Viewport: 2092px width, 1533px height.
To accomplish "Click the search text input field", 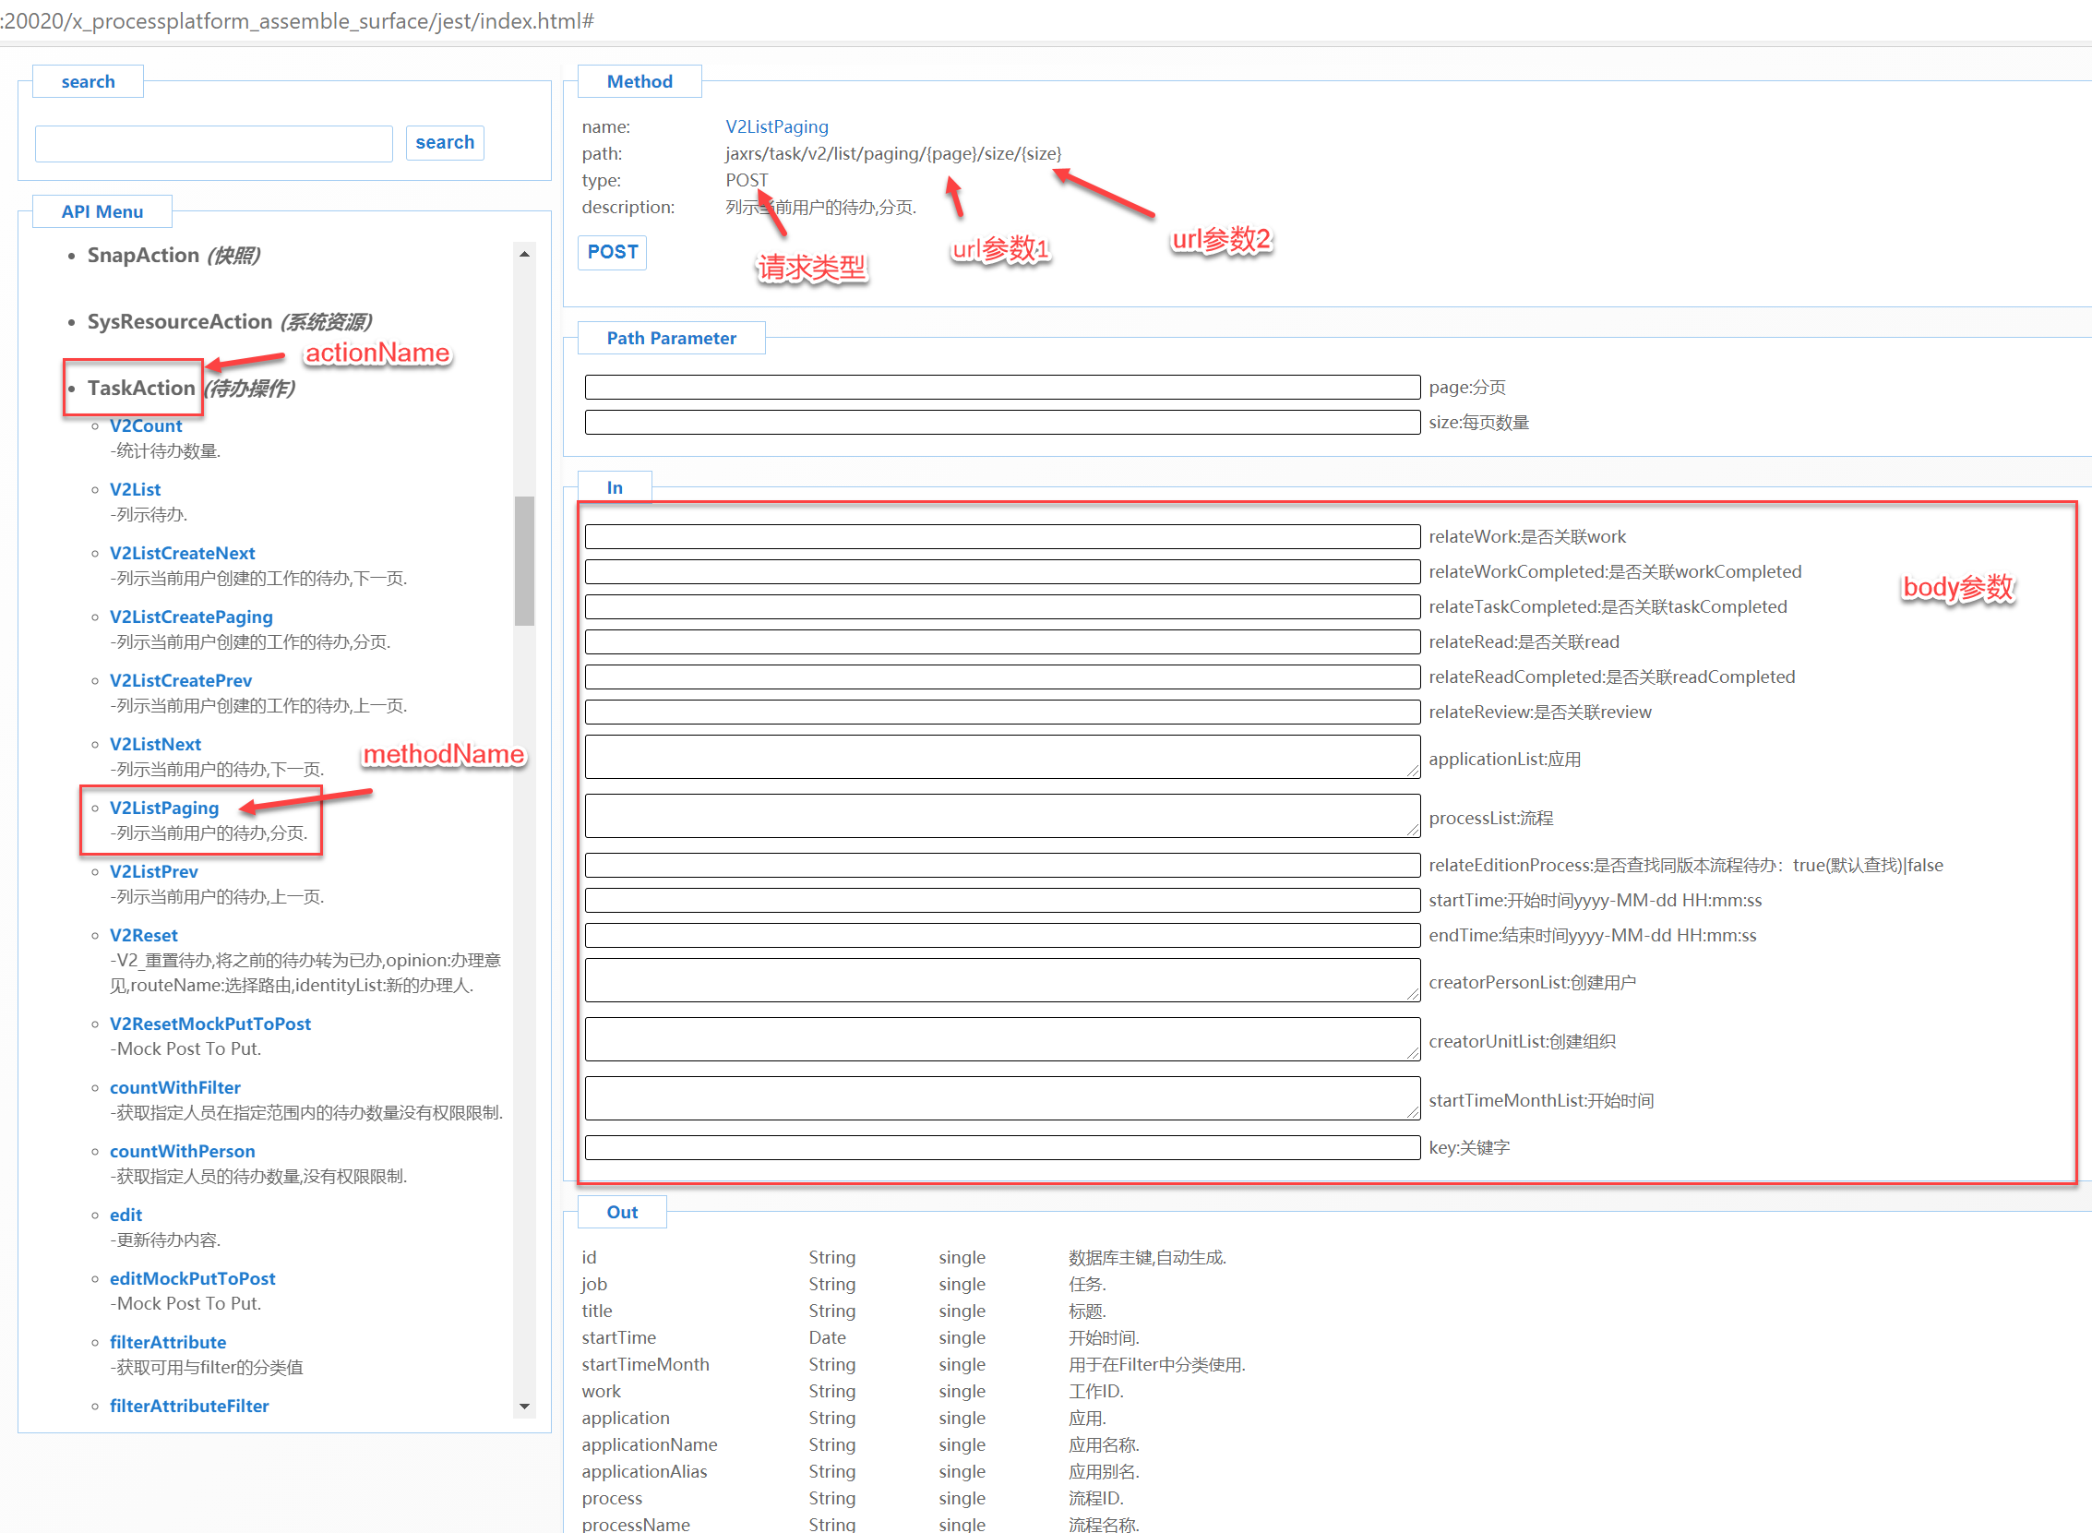I will pyautogui.click(x=213, y=143).
